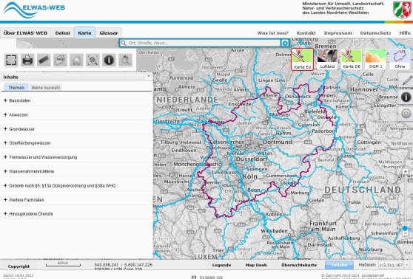Click the gear icon beside the search field
413x279 pixels.
click(285, 43)
